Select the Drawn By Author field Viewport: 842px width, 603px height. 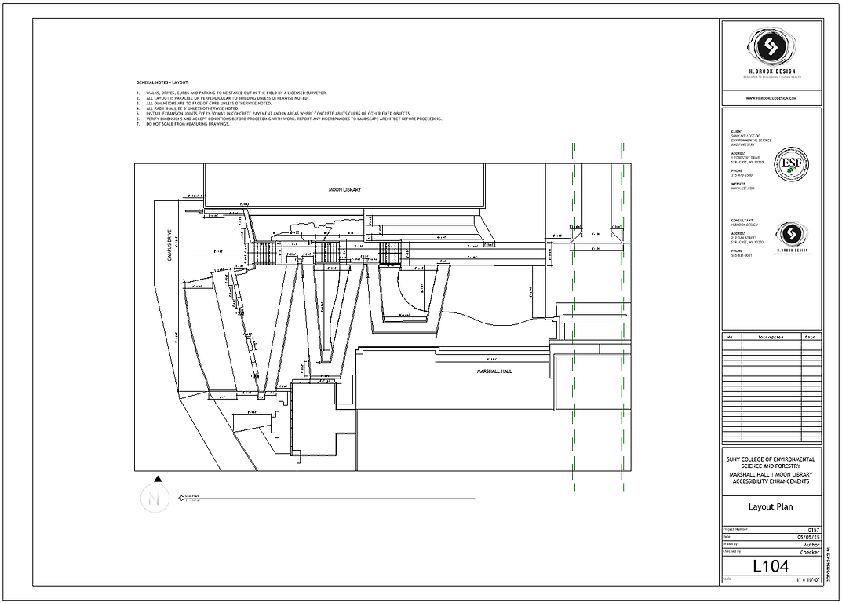pos(812,543)
